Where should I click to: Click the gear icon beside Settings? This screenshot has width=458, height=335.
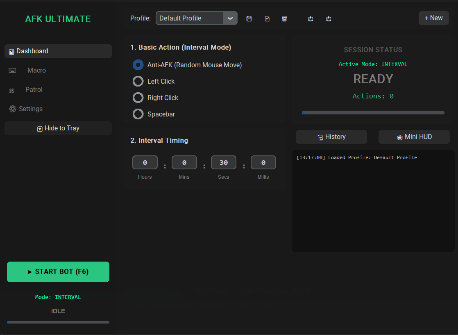click(x=13, y=109)
